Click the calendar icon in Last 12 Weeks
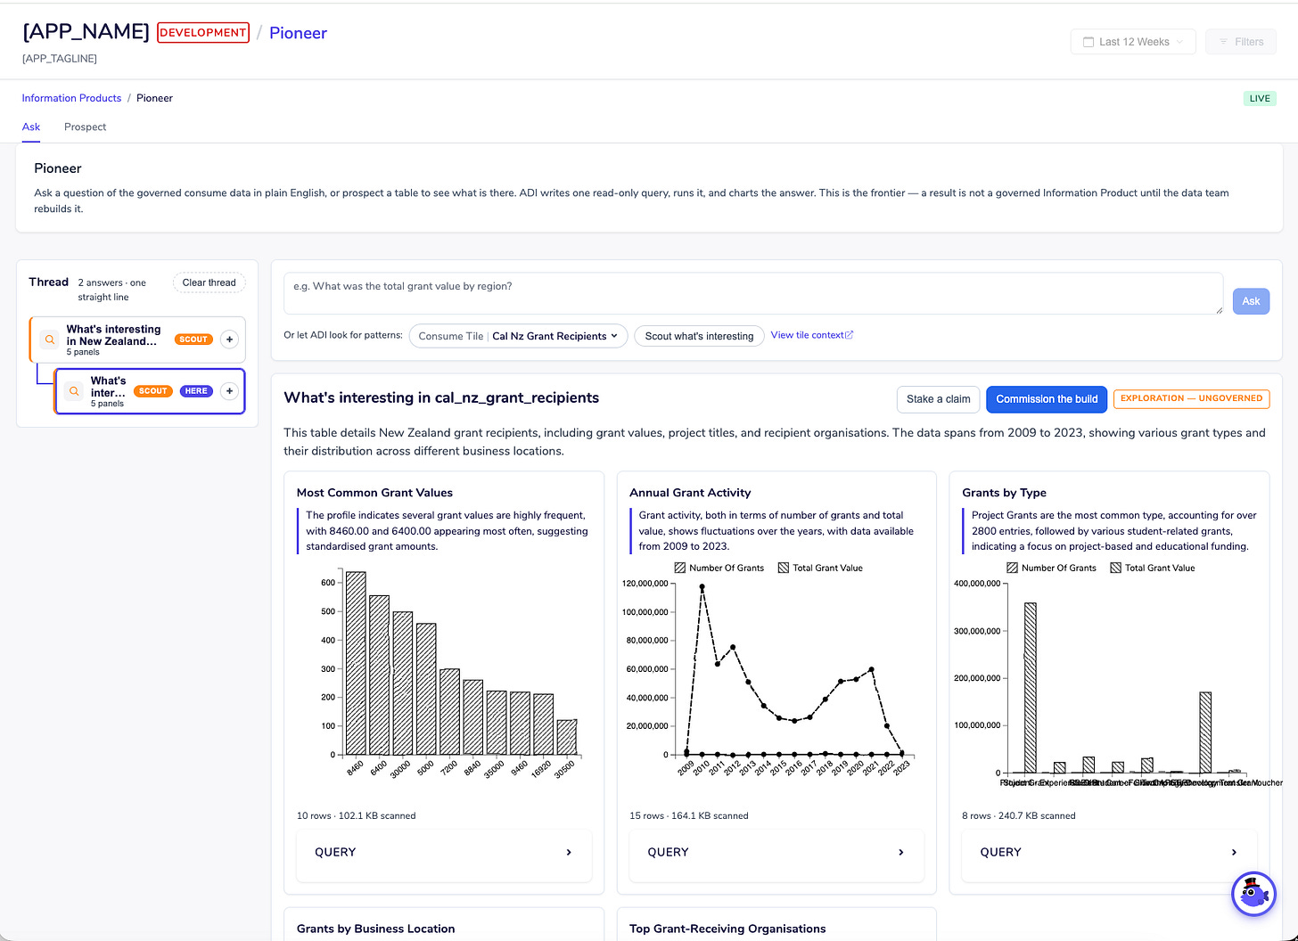 click(x=1088, y=42)
